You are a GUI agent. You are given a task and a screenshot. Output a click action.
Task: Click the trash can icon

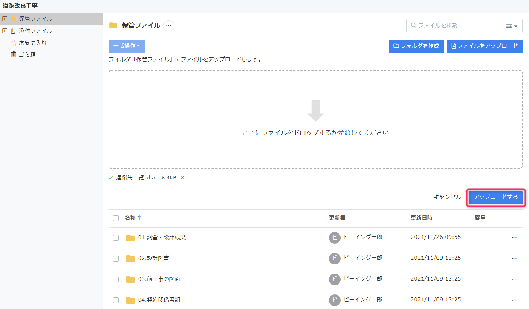(x=13, y=54)
